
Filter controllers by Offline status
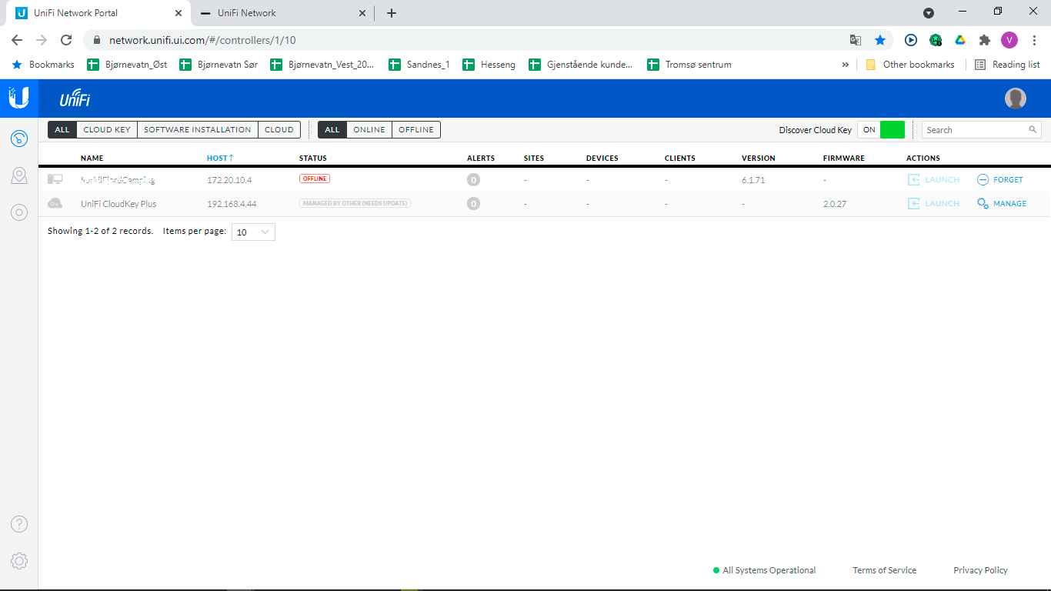[415, 130]
